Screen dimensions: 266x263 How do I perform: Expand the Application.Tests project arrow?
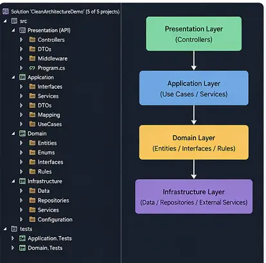[13, 238]
